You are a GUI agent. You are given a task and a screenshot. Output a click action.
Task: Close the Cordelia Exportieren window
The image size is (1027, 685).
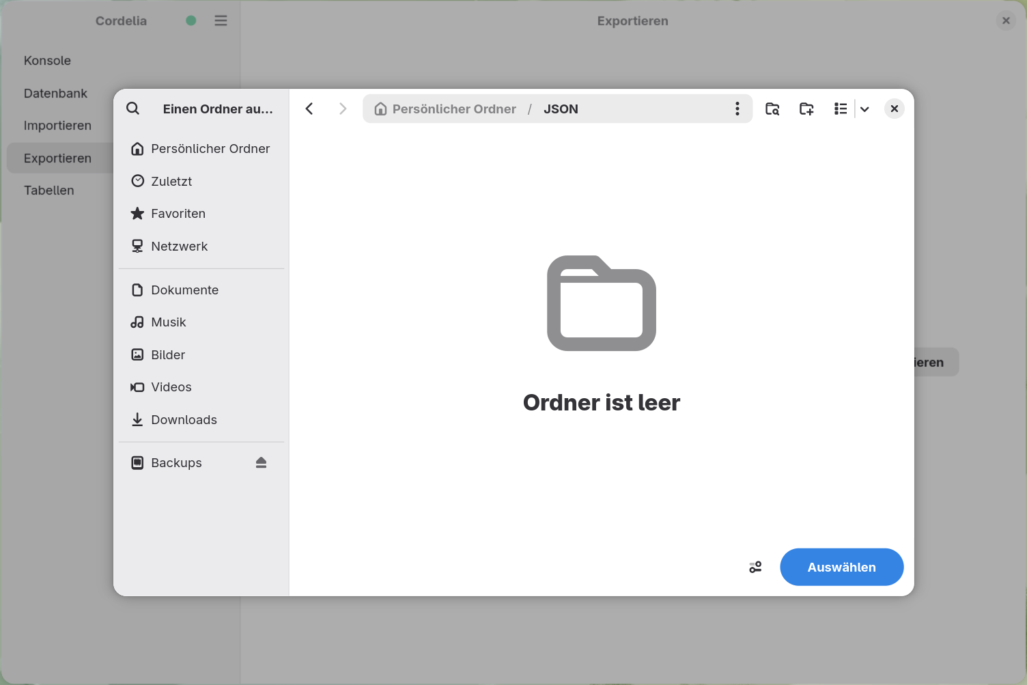[x=1006, y=20]
